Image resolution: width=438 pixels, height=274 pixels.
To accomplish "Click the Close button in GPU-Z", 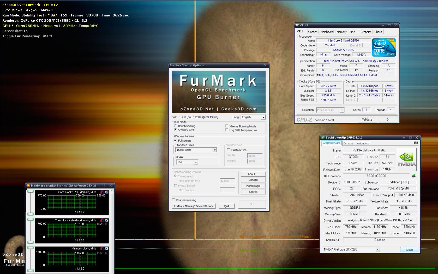I will [x=409, y=250].
